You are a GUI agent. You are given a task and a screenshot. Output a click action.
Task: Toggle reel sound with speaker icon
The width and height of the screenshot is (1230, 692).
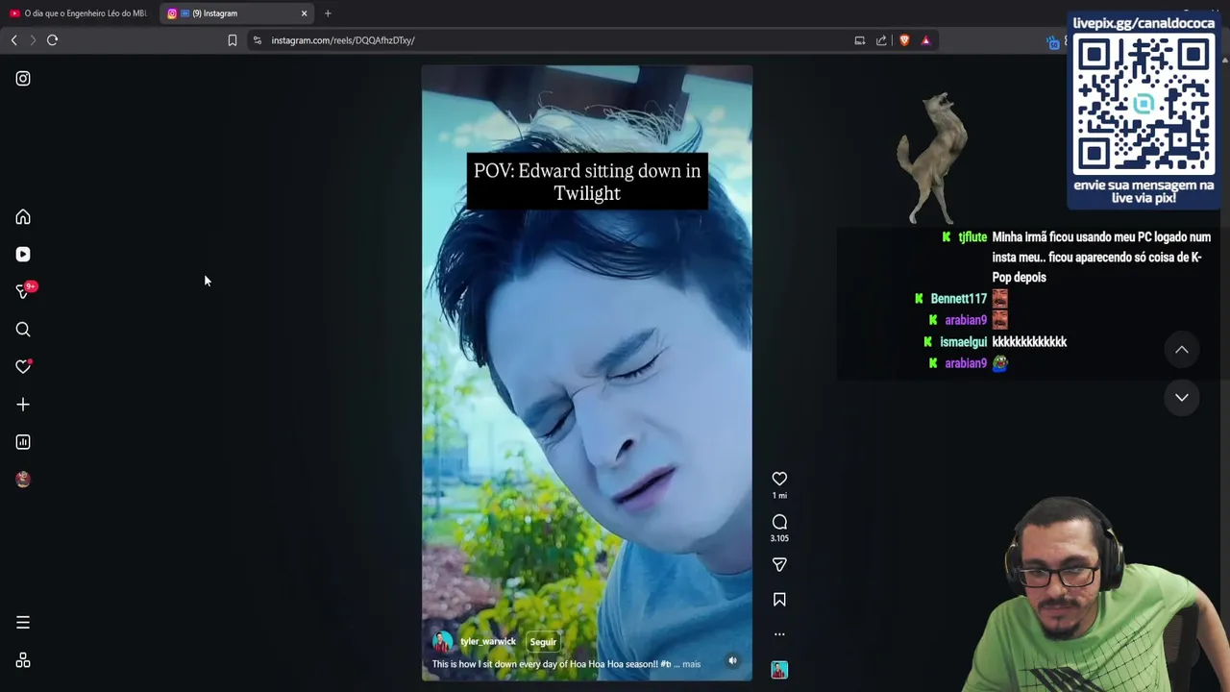click(732, 661)
